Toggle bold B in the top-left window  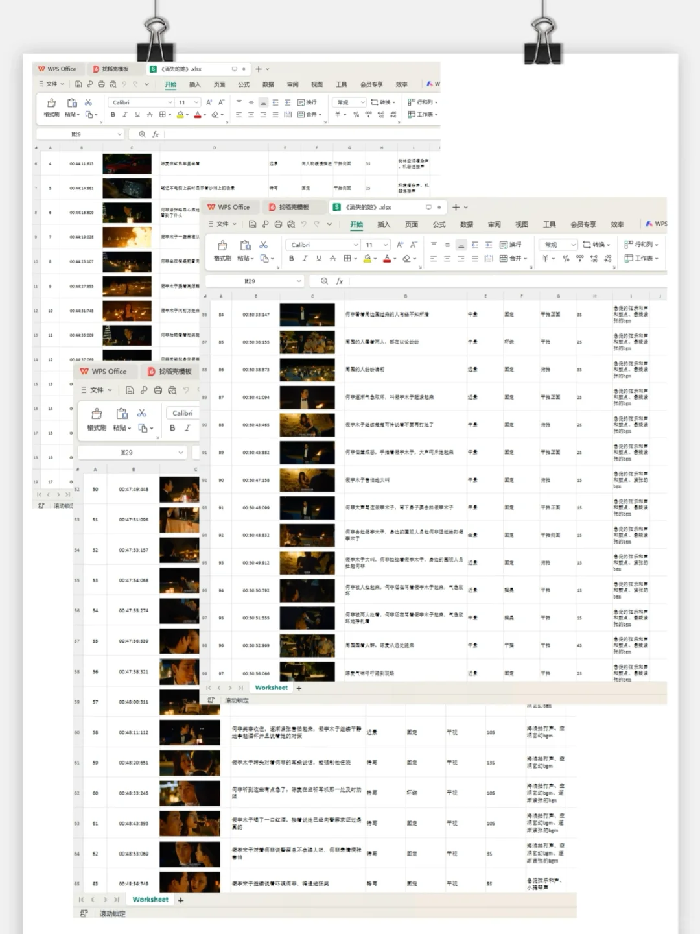[x=113, y=114]
